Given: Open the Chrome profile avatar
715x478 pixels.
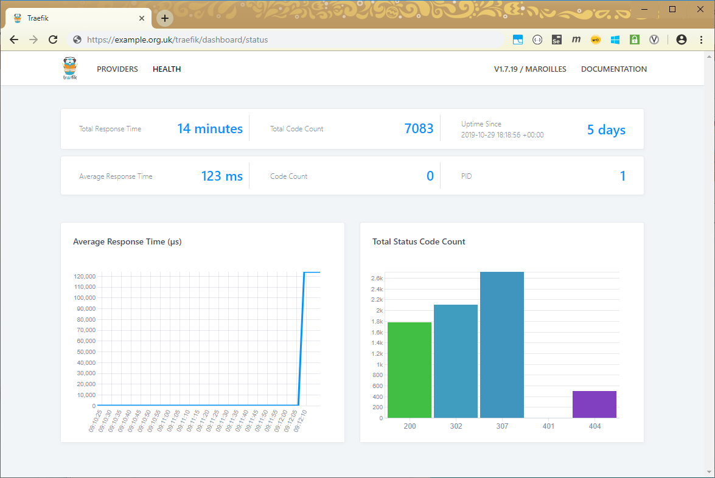Looking at the screenshot, I should 681,40.
